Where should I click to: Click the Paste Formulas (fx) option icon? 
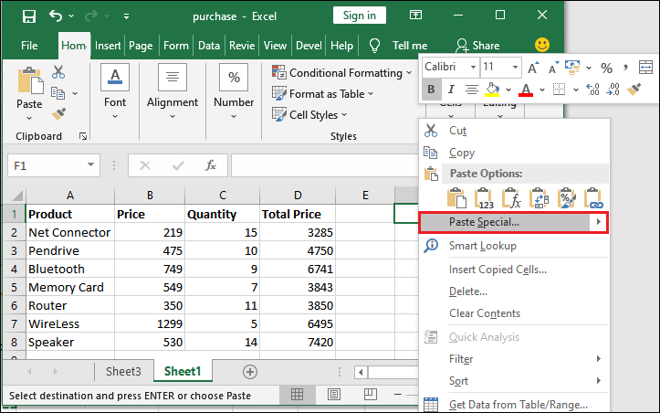click(x=511, y=196)
